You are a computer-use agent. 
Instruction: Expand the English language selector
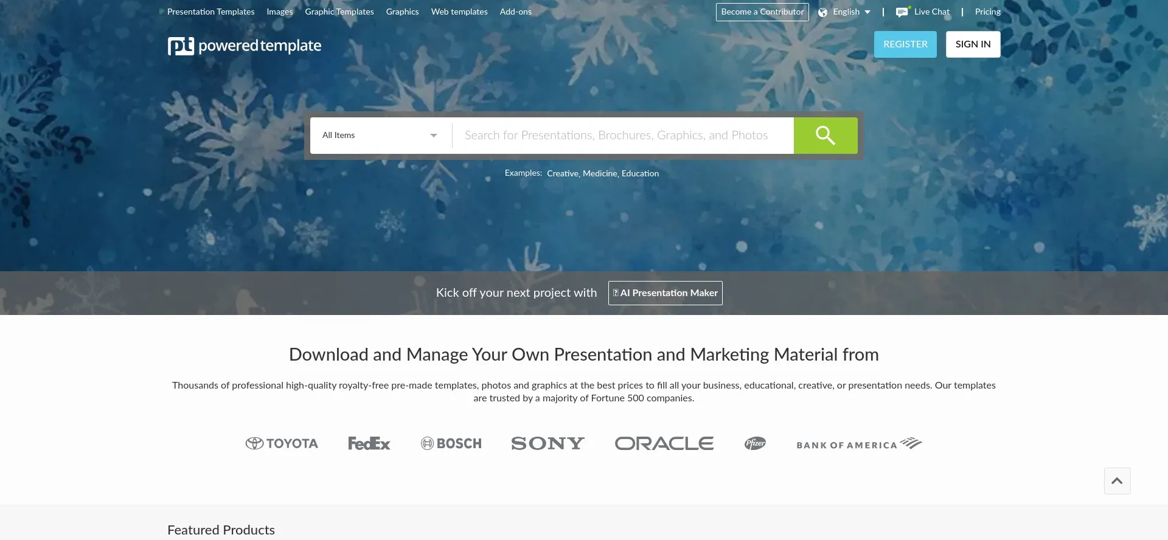point(851,12)
